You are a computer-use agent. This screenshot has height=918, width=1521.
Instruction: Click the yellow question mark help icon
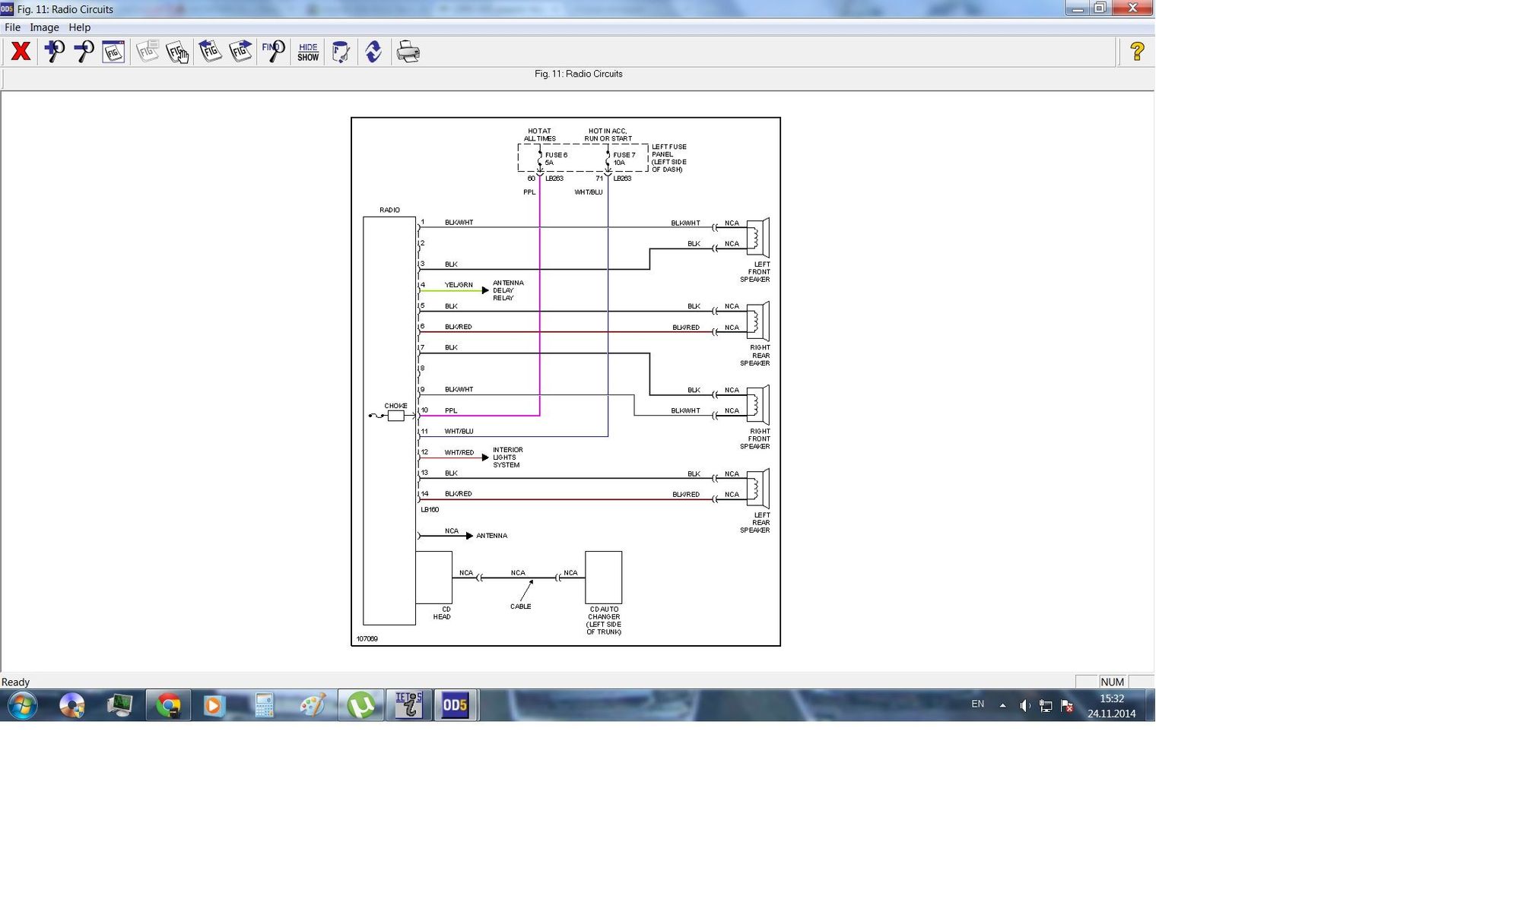click(1137, 52)
